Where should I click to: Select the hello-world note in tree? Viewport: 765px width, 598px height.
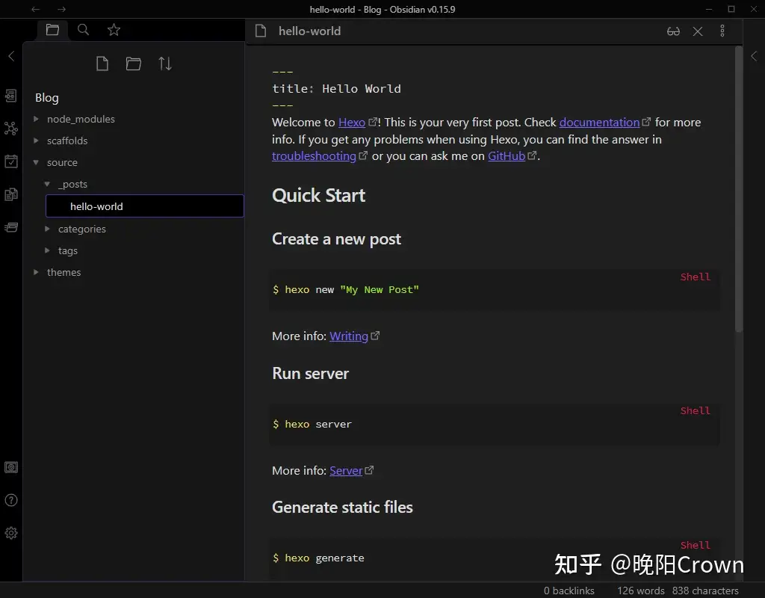pyautogui.click(x=145, y=206)
